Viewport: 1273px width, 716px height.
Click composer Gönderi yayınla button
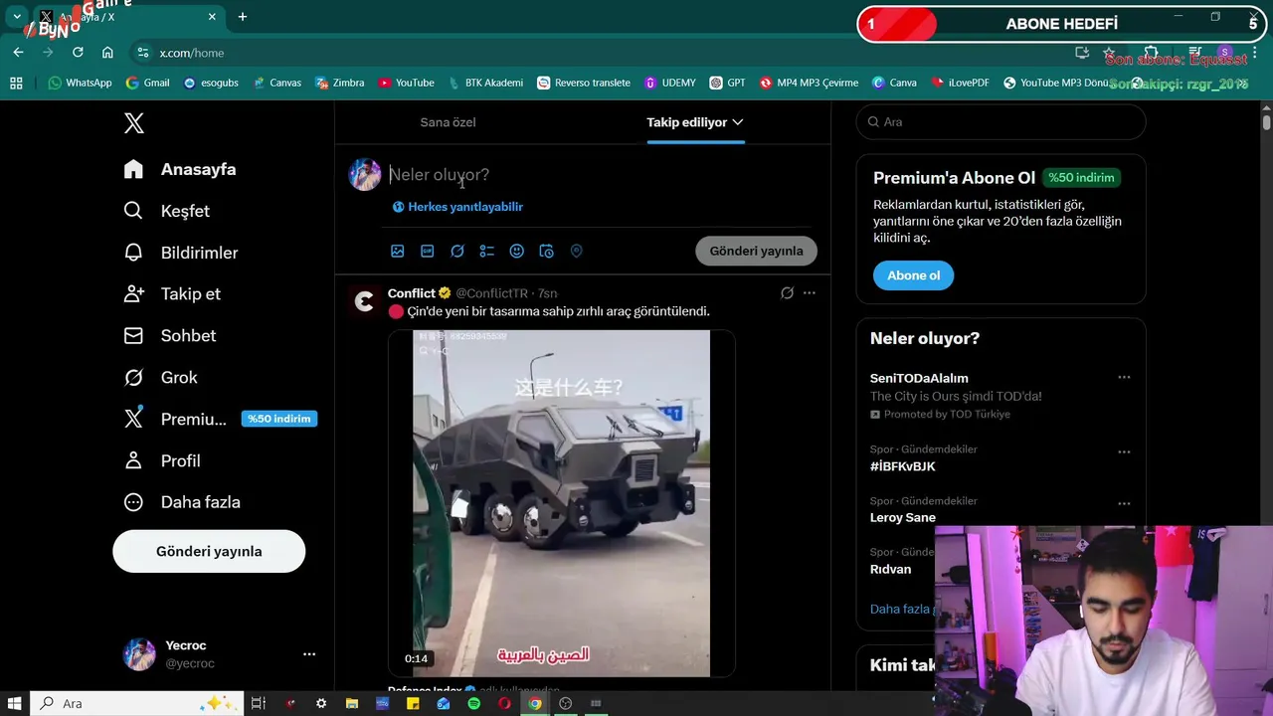757,251
